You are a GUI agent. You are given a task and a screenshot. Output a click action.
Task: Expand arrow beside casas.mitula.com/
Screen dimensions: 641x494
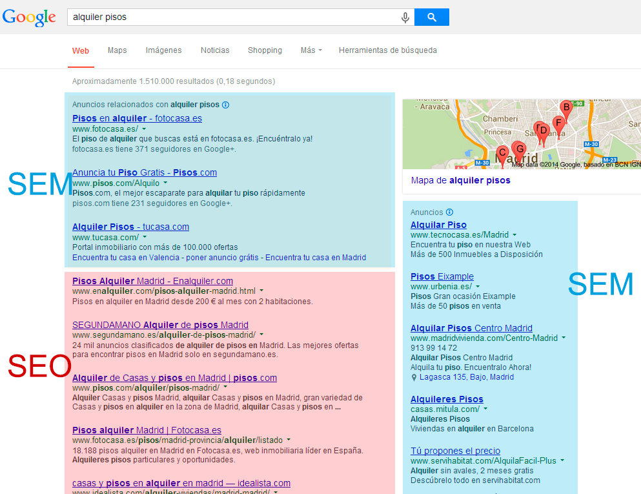[x=485, y=409]
